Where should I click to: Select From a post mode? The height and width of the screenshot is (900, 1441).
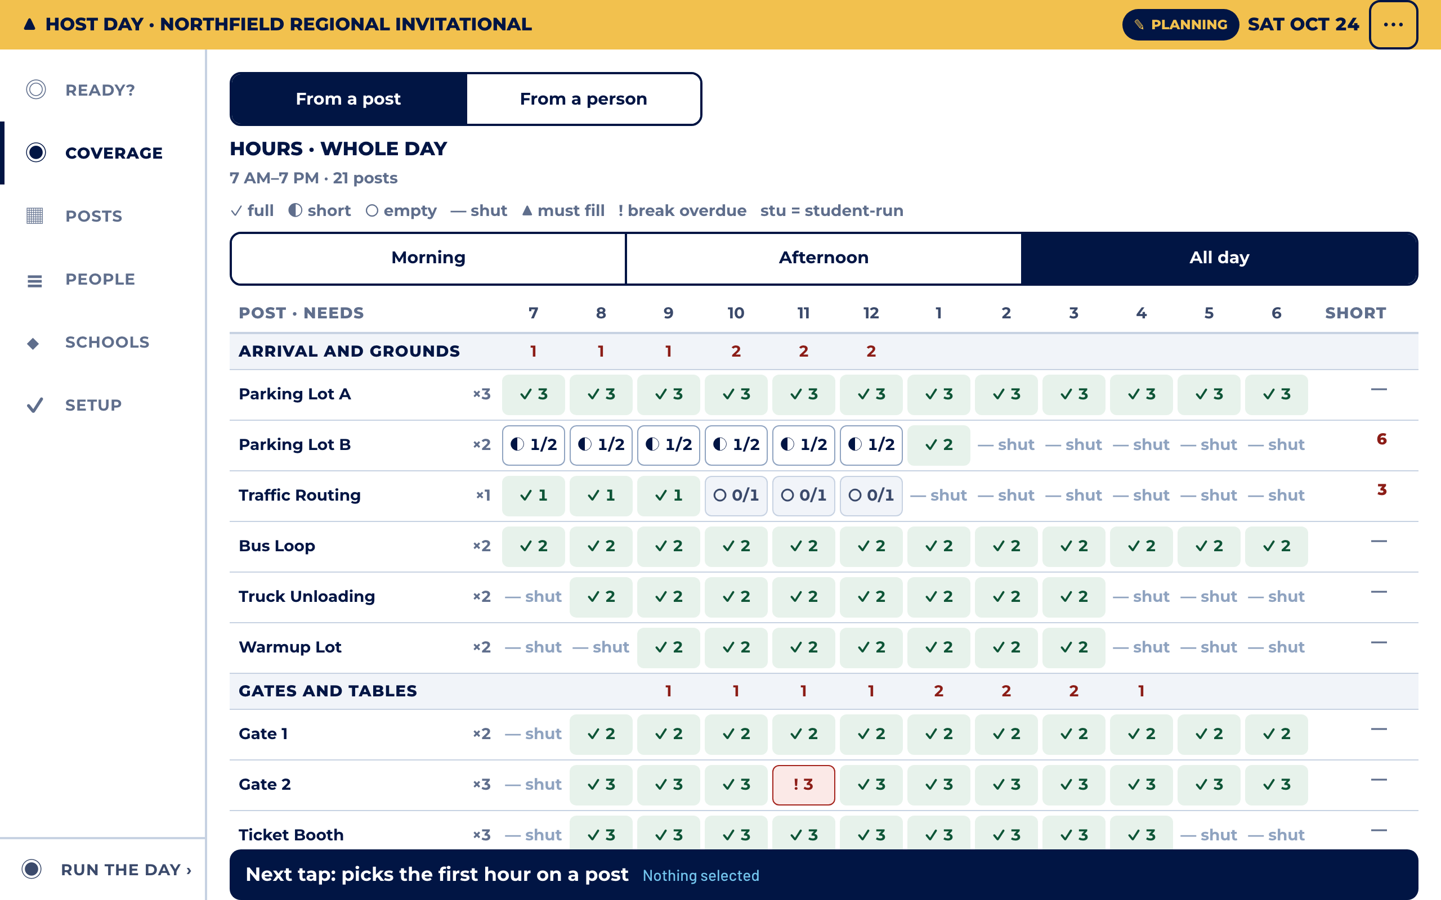click(x=348, y=99)
